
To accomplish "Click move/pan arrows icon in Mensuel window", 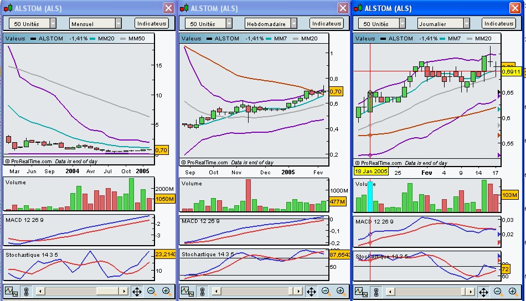I will [x=137, y=292].
